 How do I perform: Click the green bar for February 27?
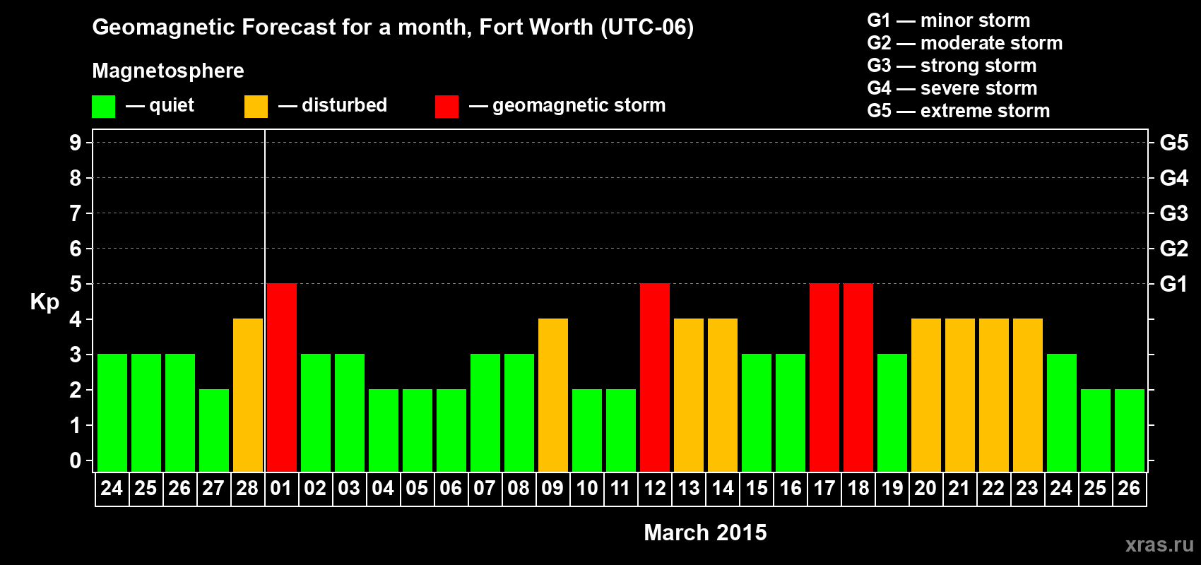(214, 430)
